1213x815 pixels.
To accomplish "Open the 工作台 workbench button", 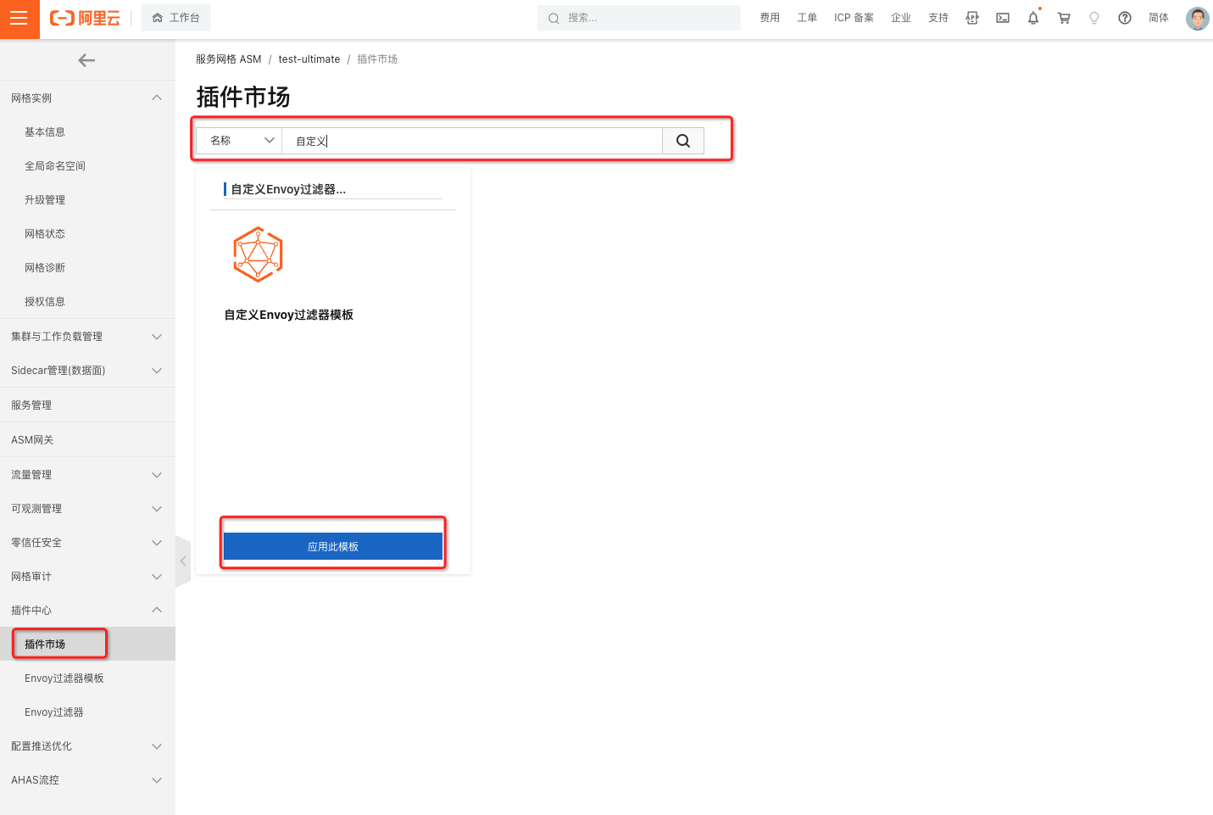I will [176, 18].
